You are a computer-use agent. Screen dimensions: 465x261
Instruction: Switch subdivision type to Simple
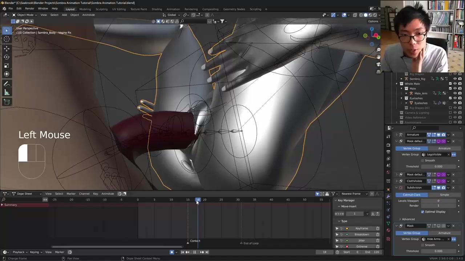[444, 195]
